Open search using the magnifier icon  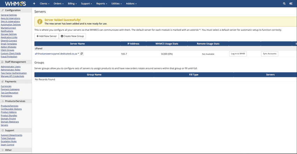tap(284, 4)
